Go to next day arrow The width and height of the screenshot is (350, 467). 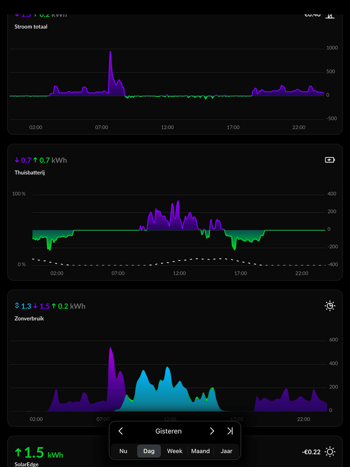click(212, 431)
